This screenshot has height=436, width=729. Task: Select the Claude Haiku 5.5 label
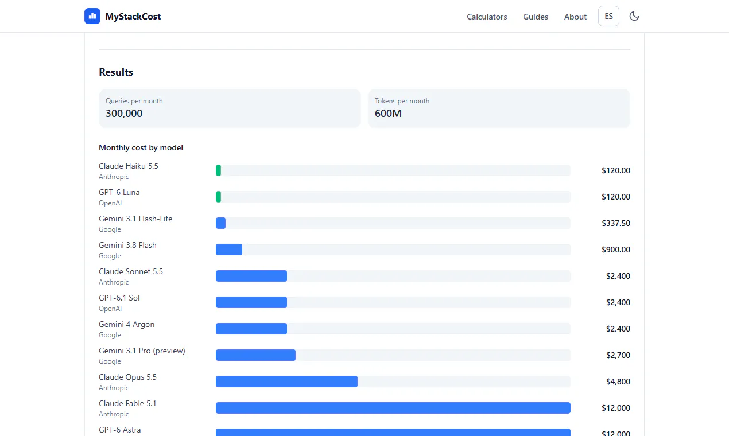[x=129, y=166]
